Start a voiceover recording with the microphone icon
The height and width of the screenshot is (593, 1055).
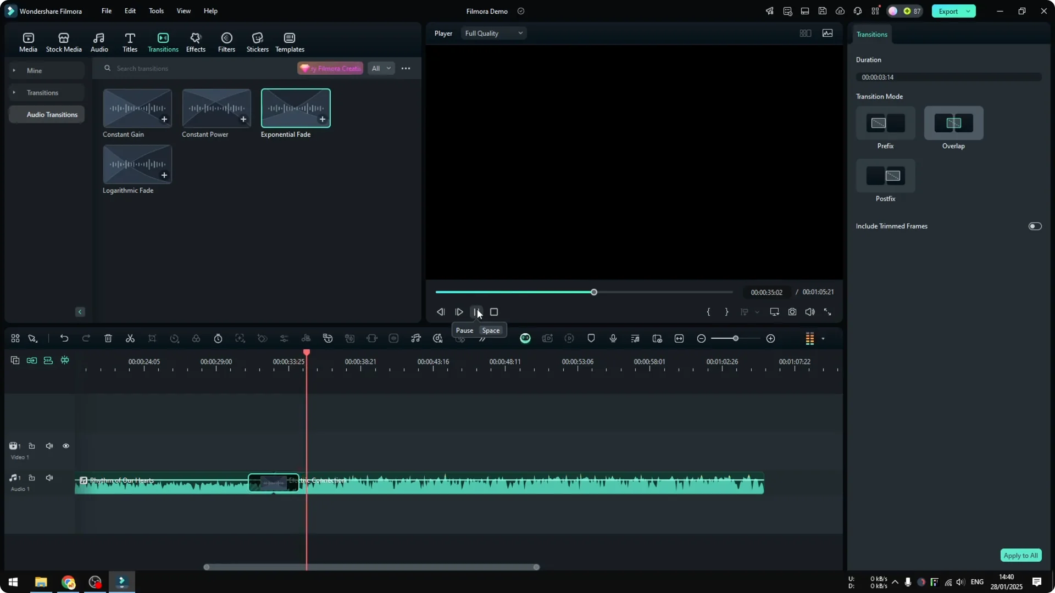click(x=613, y=338)
